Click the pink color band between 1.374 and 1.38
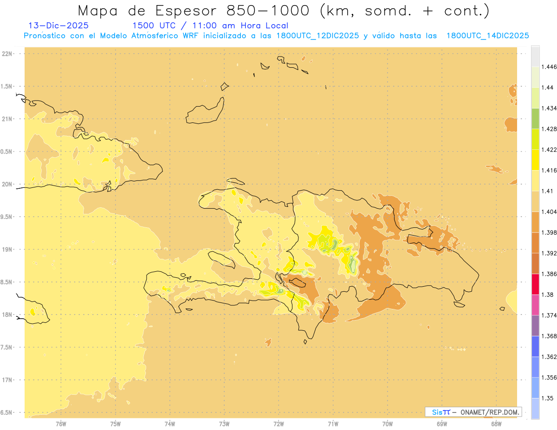Viewport: 557px width, 430px height. coord(535,305)
